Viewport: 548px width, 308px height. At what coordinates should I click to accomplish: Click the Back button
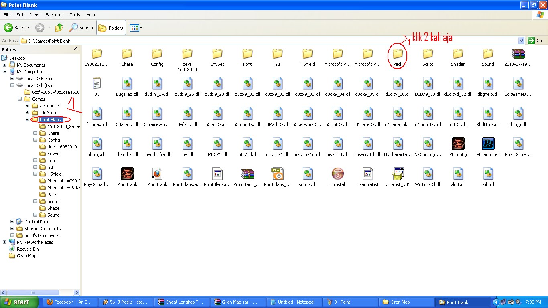[14, 28]
